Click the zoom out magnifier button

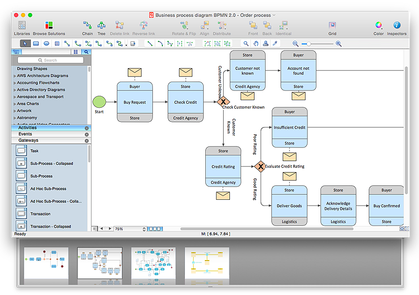[x=295, y=43]
